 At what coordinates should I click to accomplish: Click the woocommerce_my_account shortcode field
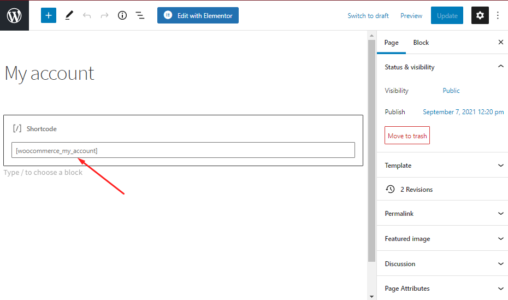[x=183, y=150]
